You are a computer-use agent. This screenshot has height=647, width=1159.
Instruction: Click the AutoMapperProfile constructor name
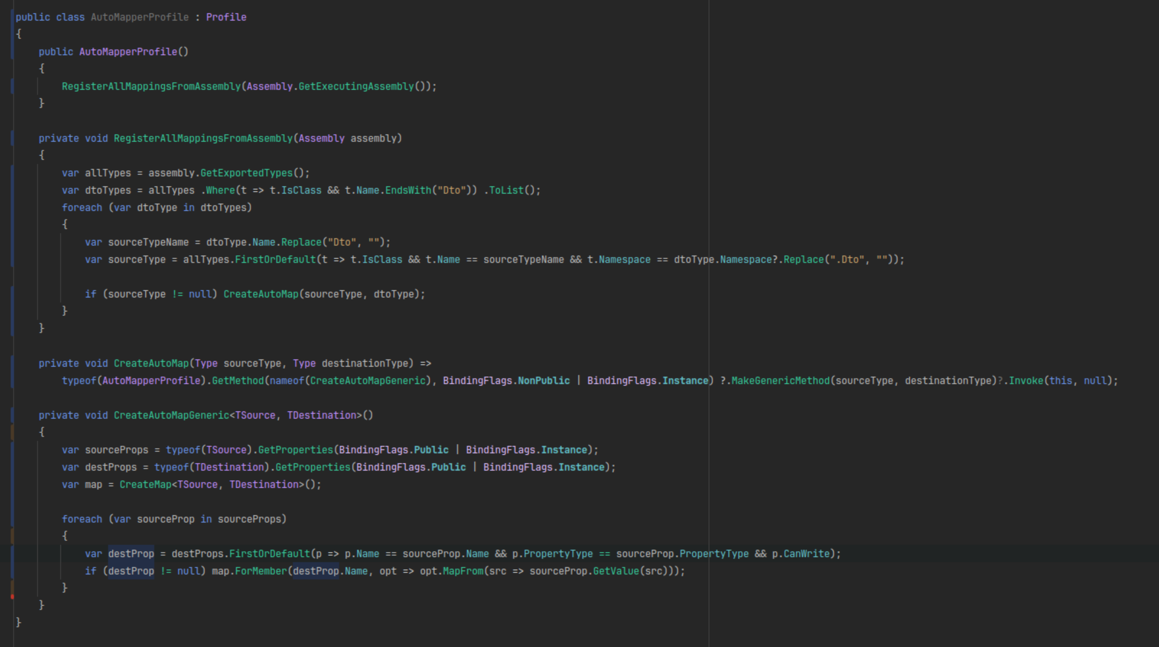tap(128, 52)
